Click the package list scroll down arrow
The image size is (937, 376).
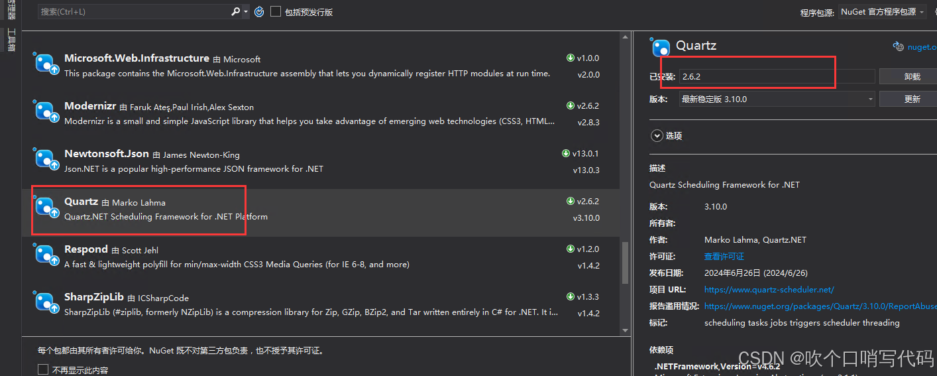(625, 330)
